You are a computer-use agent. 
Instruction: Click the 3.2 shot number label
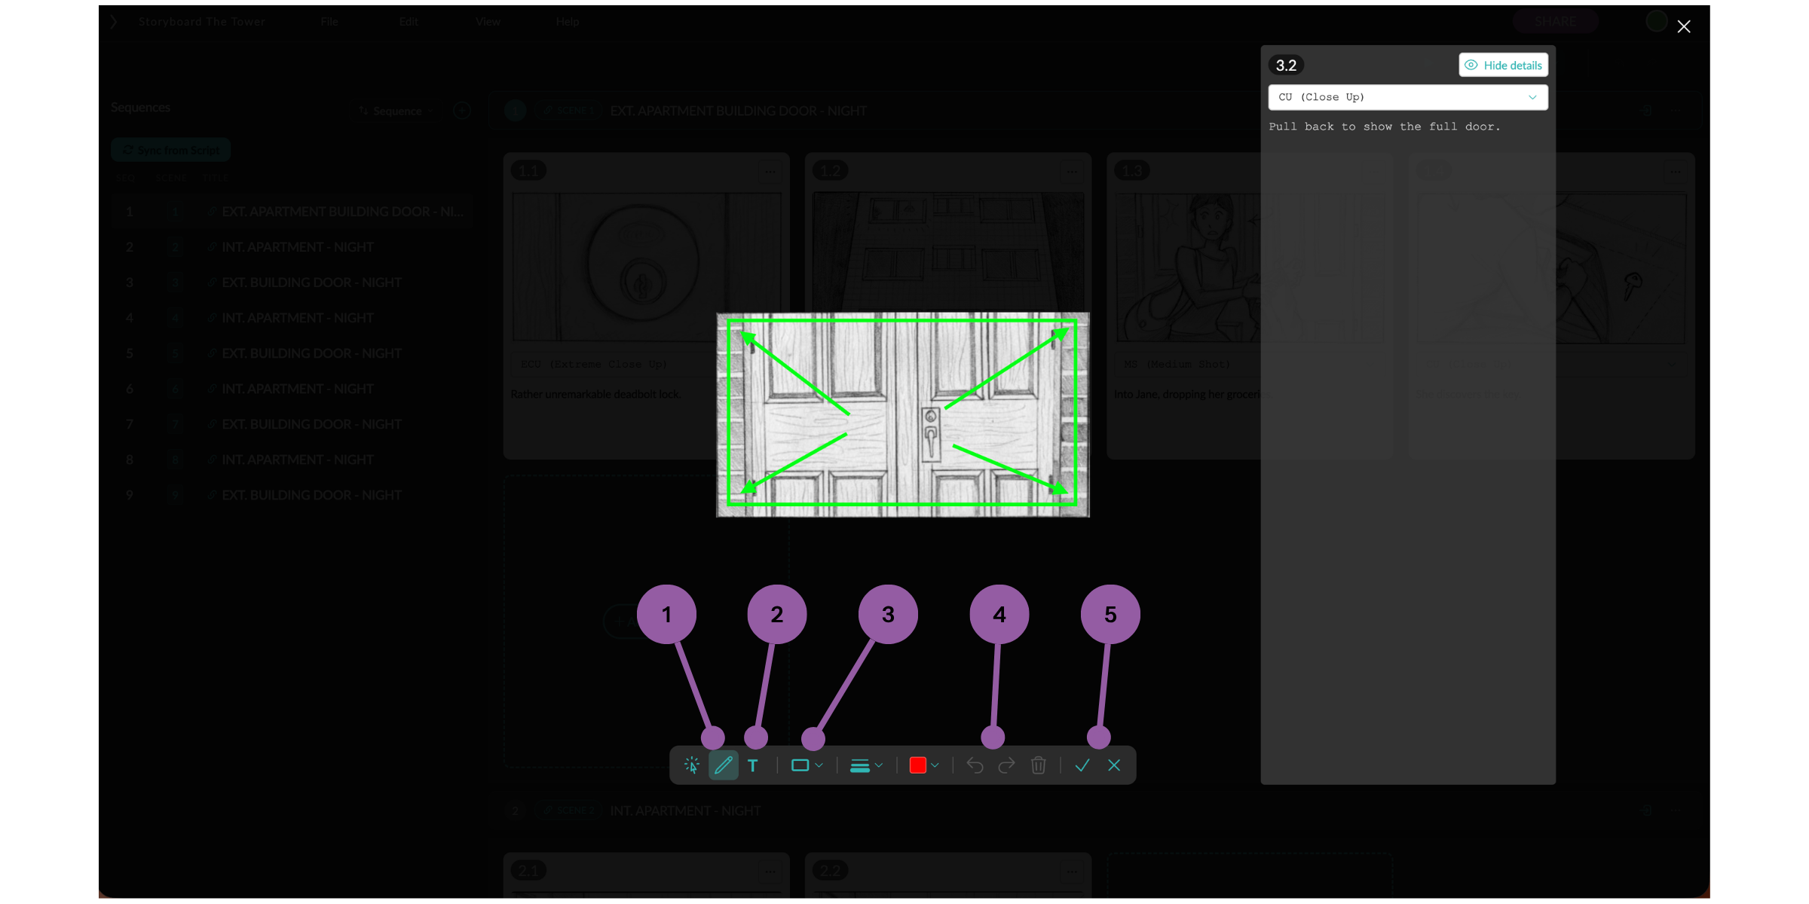pos(1286,66)
